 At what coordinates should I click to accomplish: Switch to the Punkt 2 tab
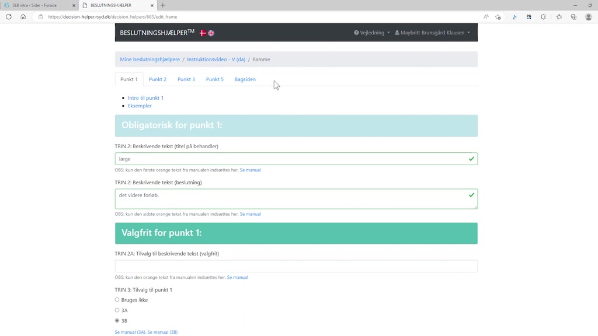point(157,79)
